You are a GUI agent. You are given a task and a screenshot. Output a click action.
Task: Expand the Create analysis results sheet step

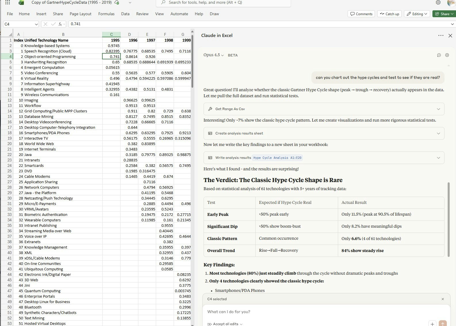(438, 133)
